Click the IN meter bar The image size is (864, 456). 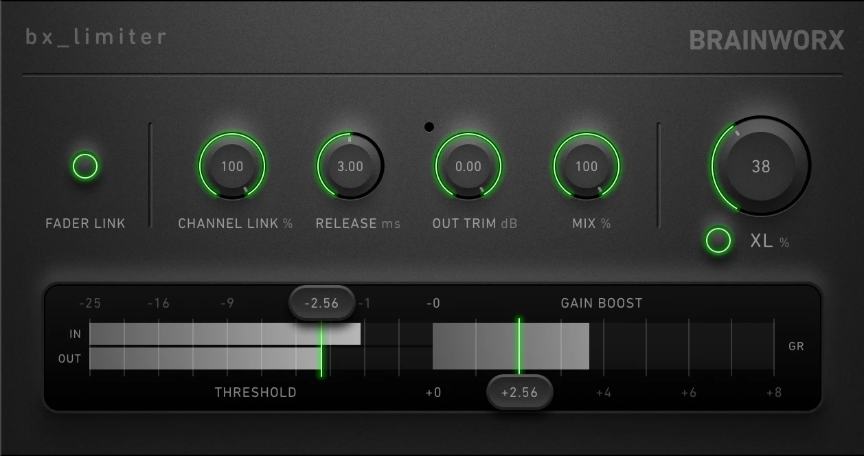(227, 334)
